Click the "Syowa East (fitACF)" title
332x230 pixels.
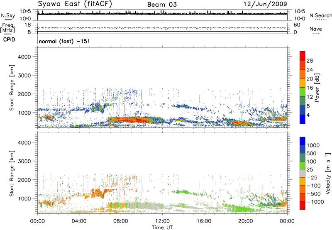coord(75,4)
